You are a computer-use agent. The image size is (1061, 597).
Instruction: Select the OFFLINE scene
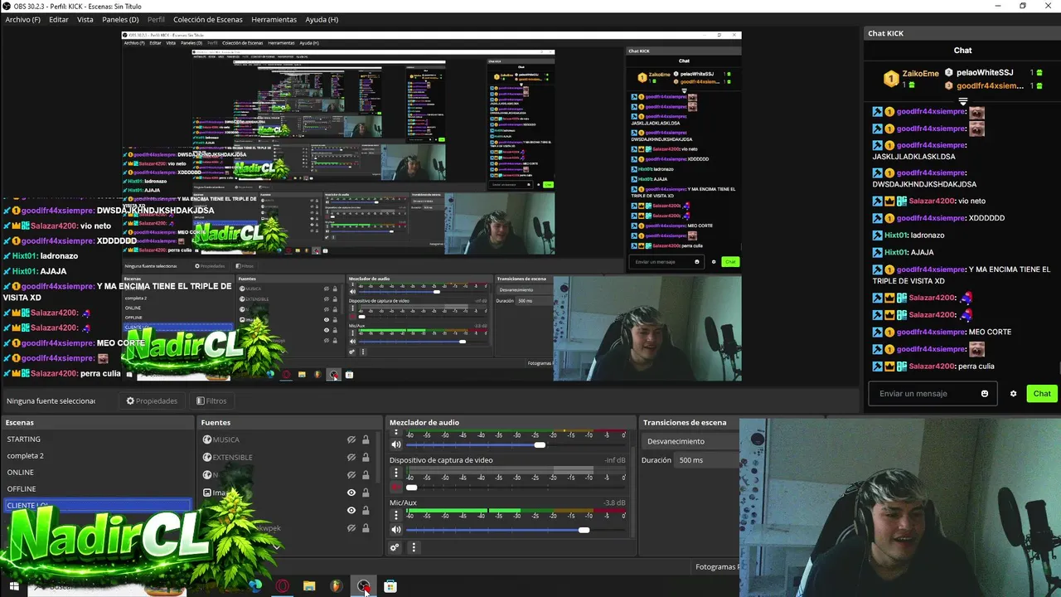pyautogui.click(x=96, y=488)
